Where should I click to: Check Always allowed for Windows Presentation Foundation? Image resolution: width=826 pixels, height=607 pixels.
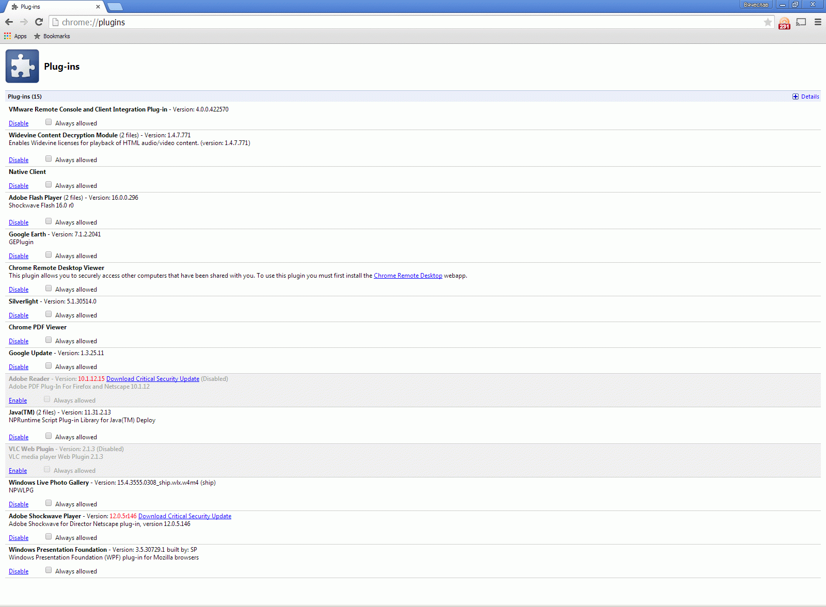49,570
